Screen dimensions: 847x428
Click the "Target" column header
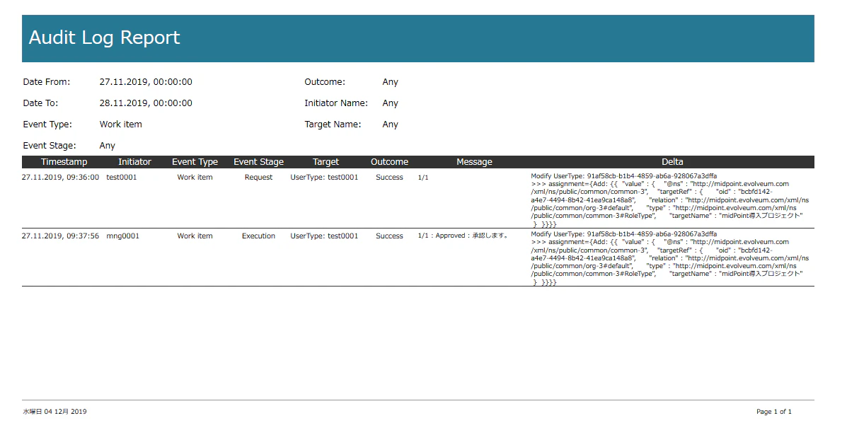tap(325, 162)
